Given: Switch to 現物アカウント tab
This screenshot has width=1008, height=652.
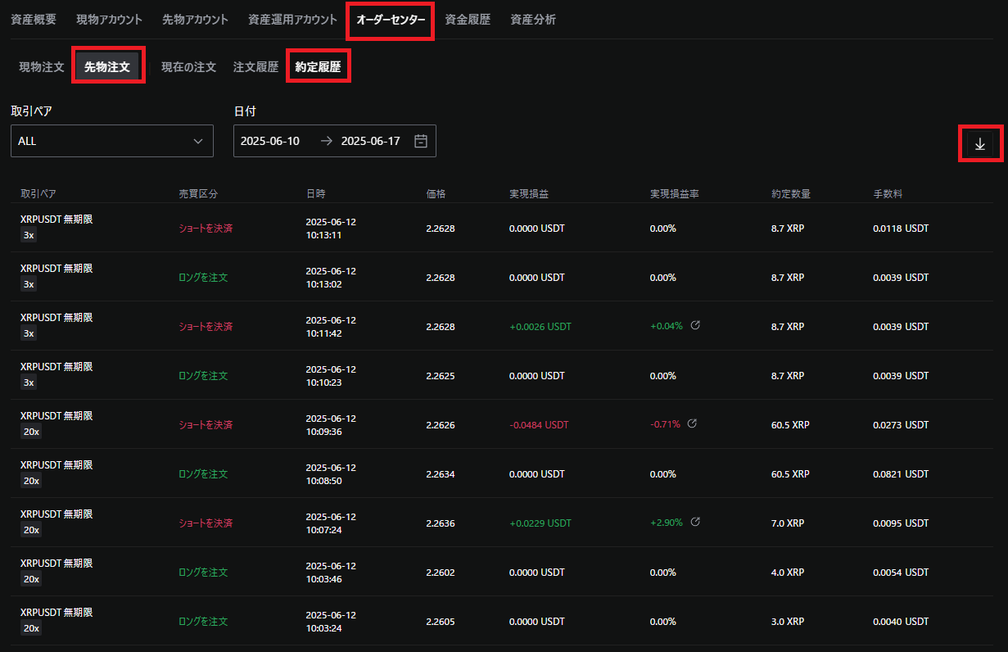Looking at the screenshot, I should 109,20.
